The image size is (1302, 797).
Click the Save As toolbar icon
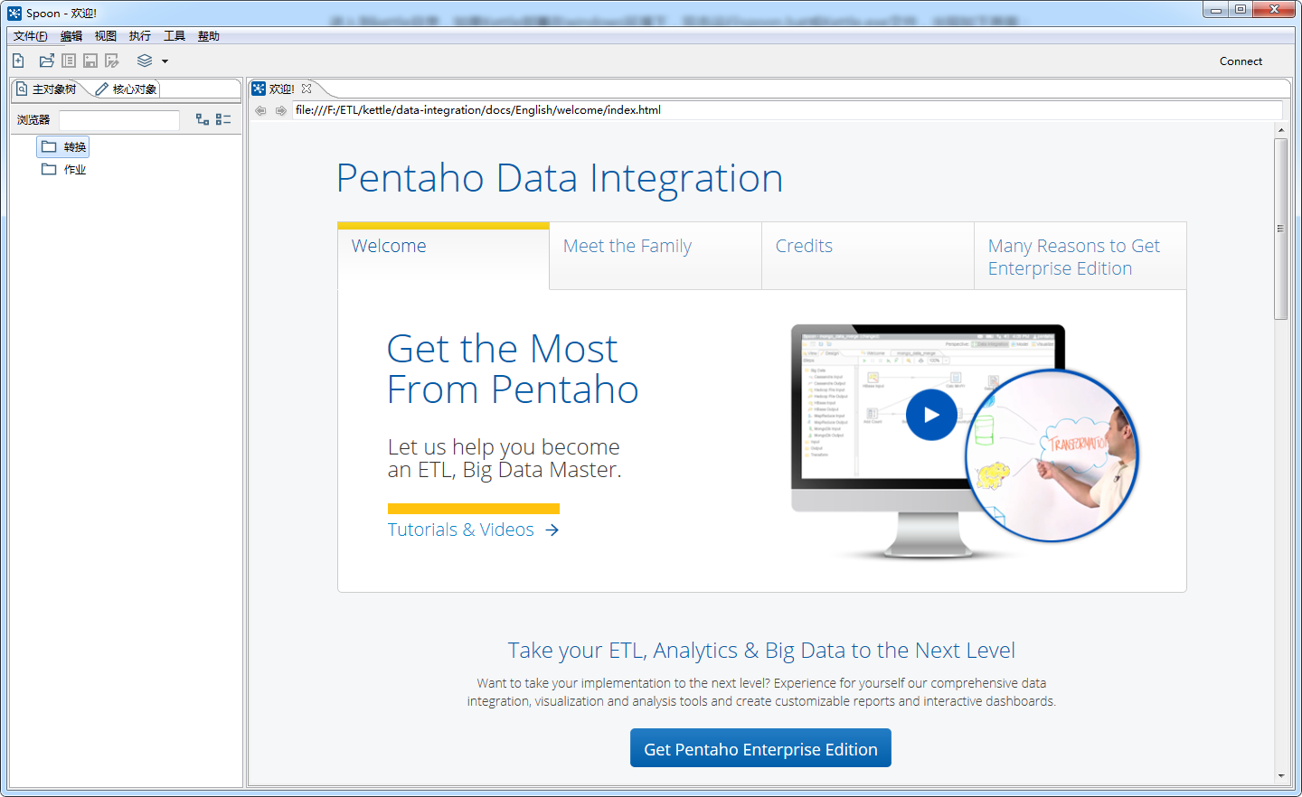click(x=112, y=61)
